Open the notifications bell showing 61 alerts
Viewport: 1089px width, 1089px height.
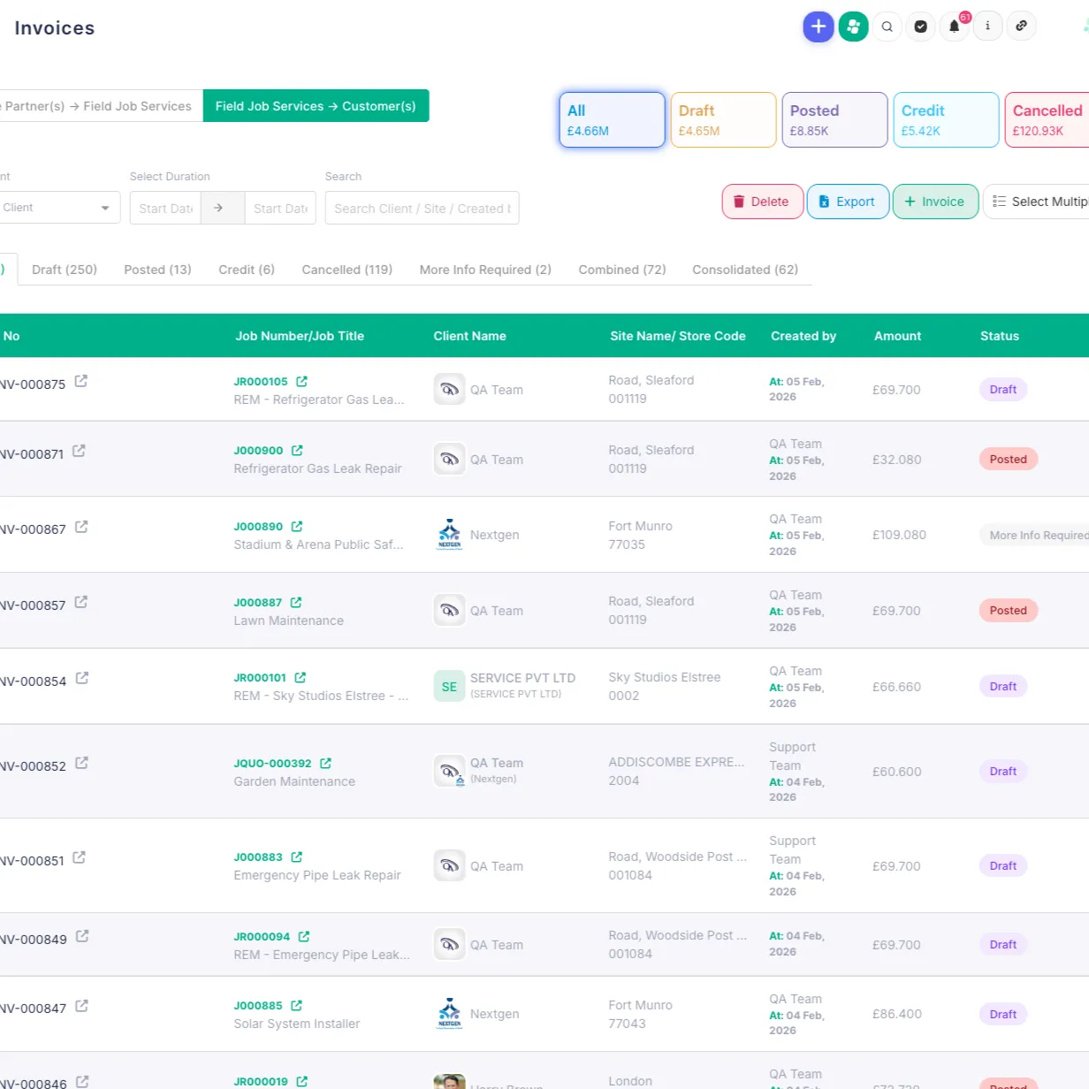click(x=954, y=27)
